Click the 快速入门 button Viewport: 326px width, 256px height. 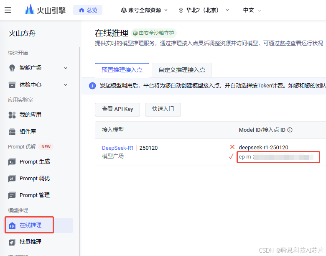point(163,109)
